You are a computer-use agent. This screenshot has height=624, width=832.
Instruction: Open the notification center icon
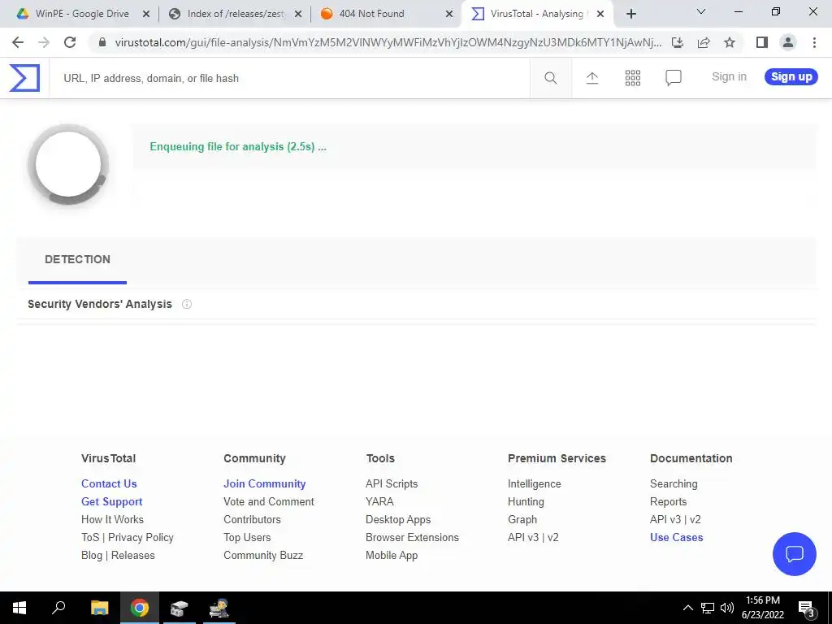coord(807,608)
